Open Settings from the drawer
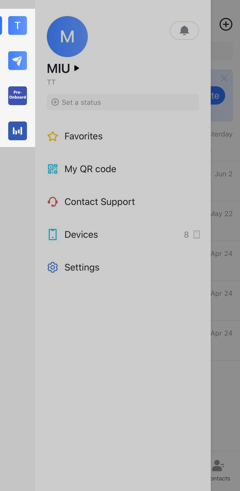The width and height of the screenshot is (240, 491). tap(82, 267)
